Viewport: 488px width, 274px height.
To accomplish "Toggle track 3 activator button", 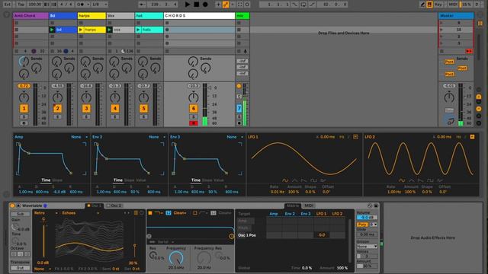I will pyautogui.click(x=86, y=108).
